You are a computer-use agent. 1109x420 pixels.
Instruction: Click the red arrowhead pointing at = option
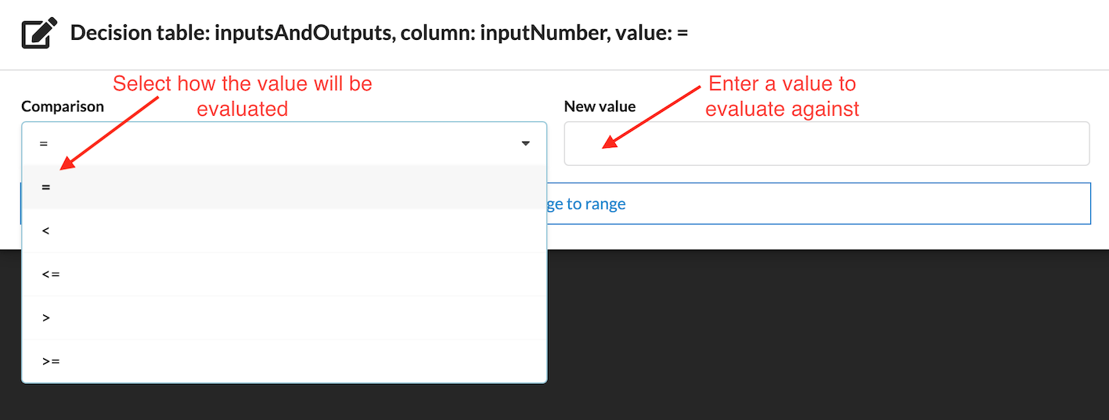tap(66, 164)
